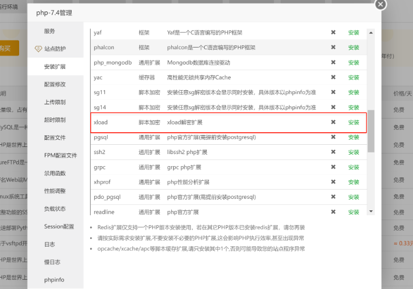413x289 pixels.
Task: Click the xload解密扩展 description
Action: [x=185, y=122]
